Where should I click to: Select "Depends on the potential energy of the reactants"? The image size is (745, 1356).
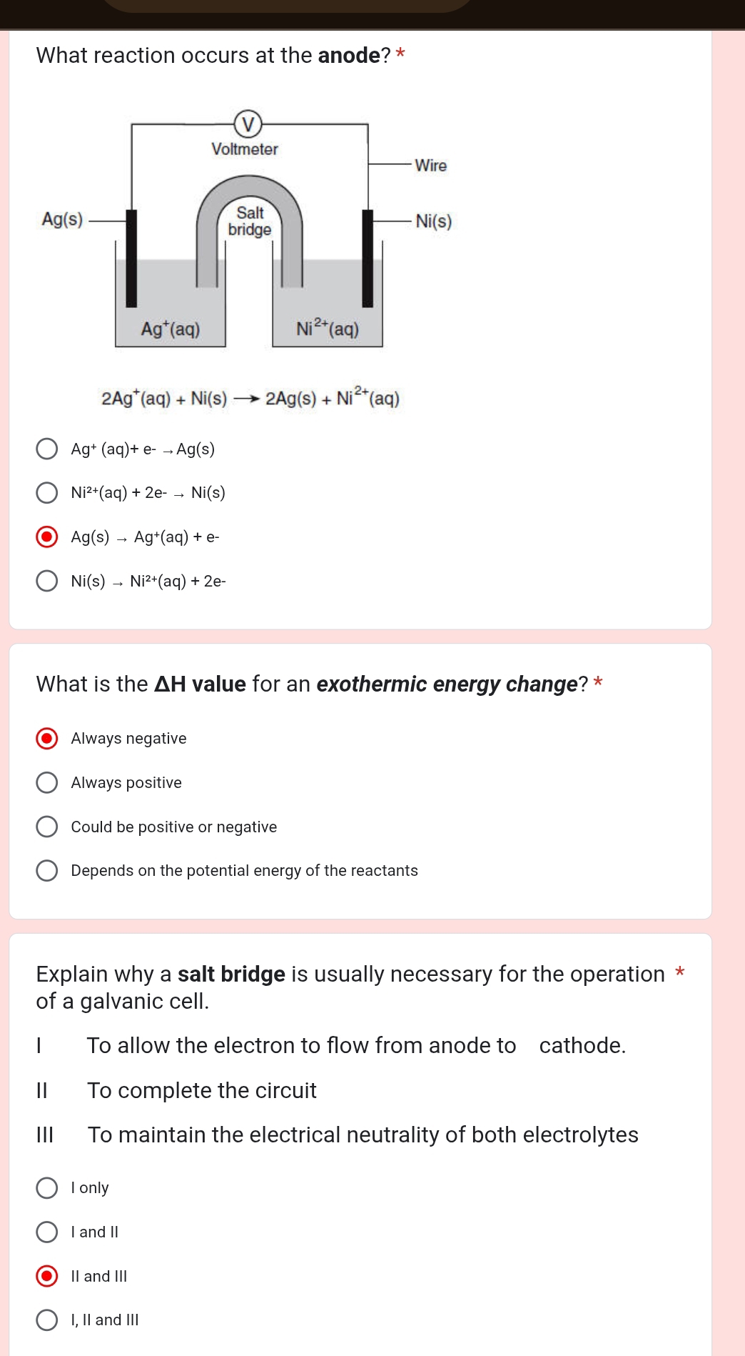tap(48, 870)
